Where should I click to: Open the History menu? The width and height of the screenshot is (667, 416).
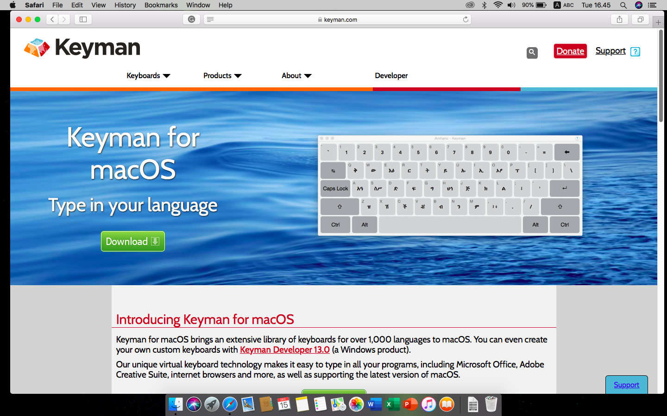(x=125, y=5)
